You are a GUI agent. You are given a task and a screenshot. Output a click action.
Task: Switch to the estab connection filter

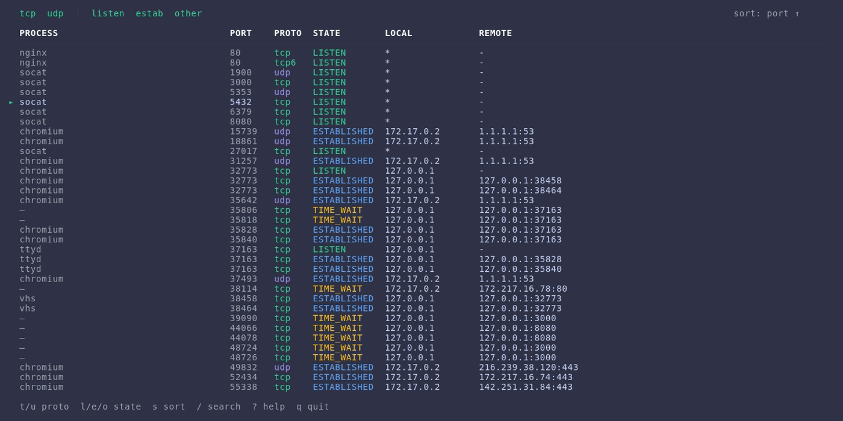[149, 13]
